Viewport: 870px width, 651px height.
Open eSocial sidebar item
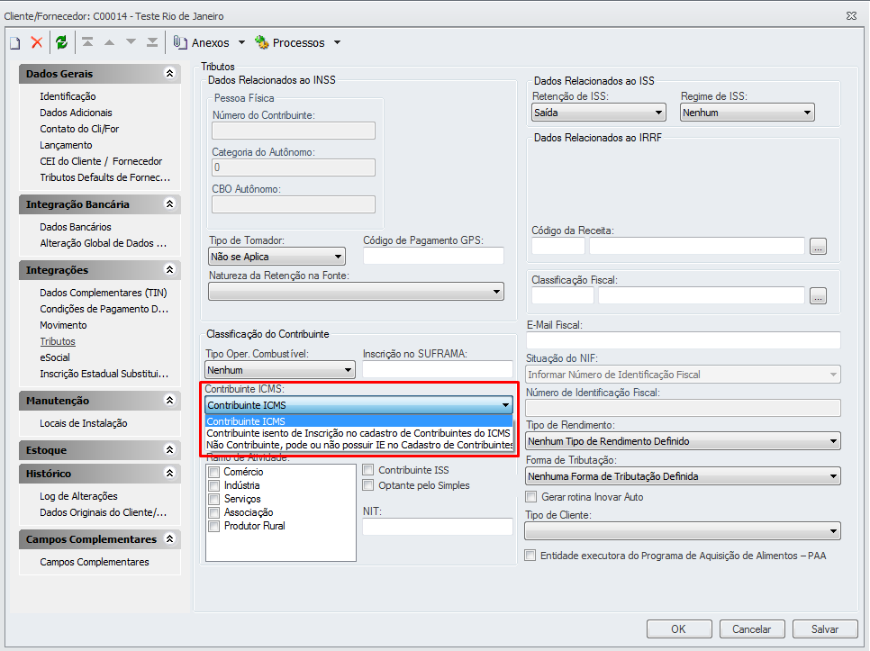point(55,357)
